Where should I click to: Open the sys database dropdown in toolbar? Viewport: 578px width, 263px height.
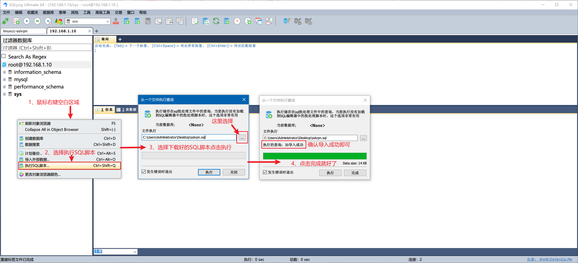(x=108, y=21)
